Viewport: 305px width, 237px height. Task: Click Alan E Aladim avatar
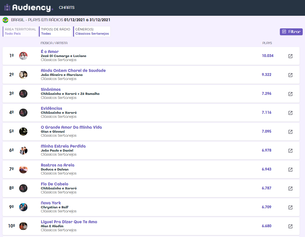click(23, 226)
